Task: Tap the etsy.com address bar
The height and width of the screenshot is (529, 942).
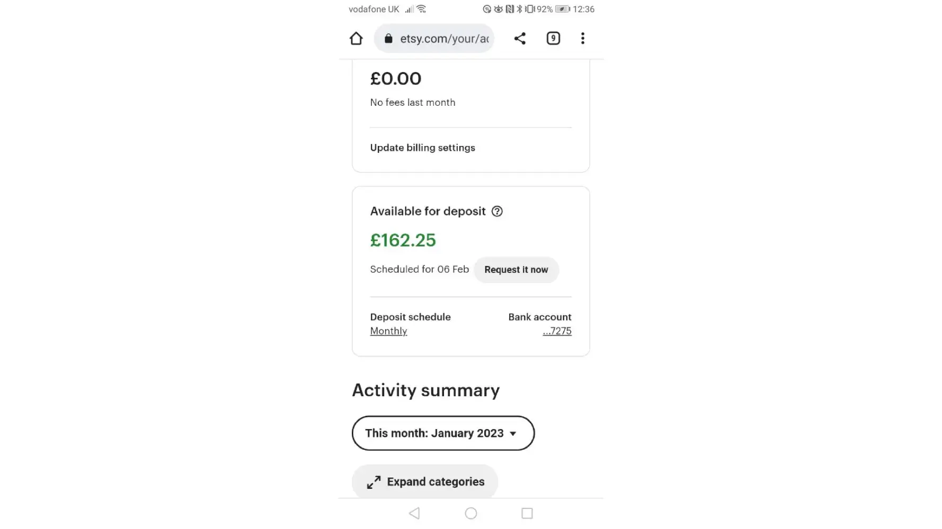Action: click(x=444, y=39)
